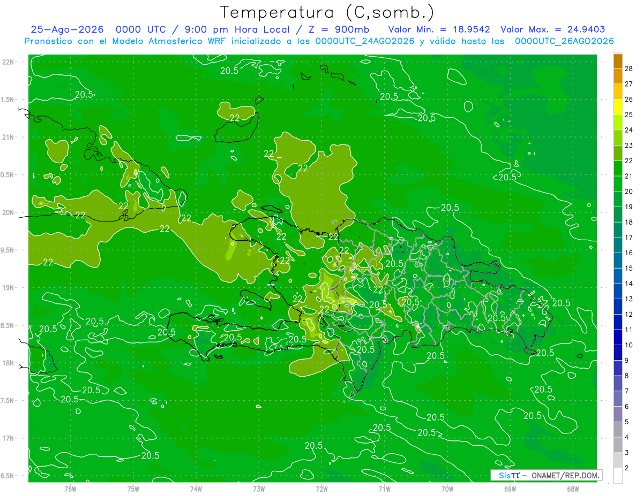Pick the teal legend band between 16 and 17

(618, 245)
